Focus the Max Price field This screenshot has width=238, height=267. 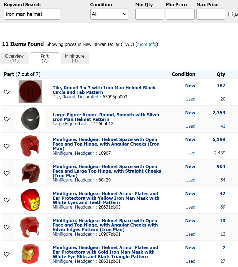(x=211, y=14)
